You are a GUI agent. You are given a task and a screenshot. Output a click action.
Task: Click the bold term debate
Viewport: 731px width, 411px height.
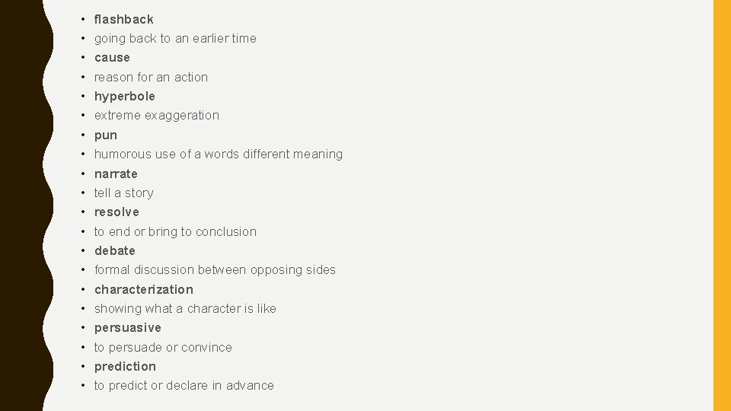pyautogui.click(x=115, y=250)
